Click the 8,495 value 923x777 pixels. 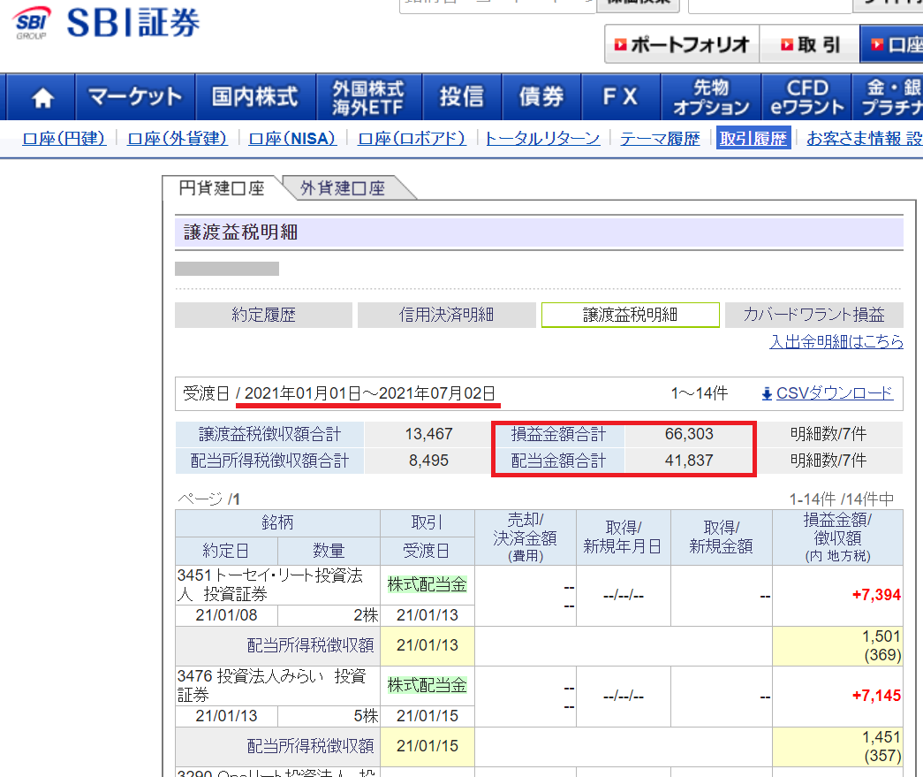coord(428,461)
